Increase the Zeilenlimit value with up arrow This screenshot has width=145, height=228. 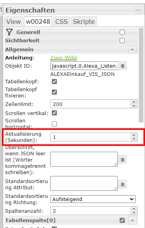(134, 102)
